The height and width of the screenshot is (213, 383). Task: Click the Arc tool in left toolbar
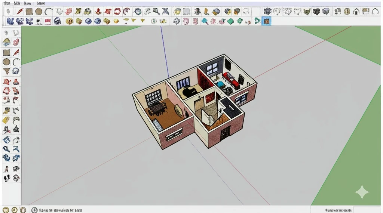click(x=16, y=62)
